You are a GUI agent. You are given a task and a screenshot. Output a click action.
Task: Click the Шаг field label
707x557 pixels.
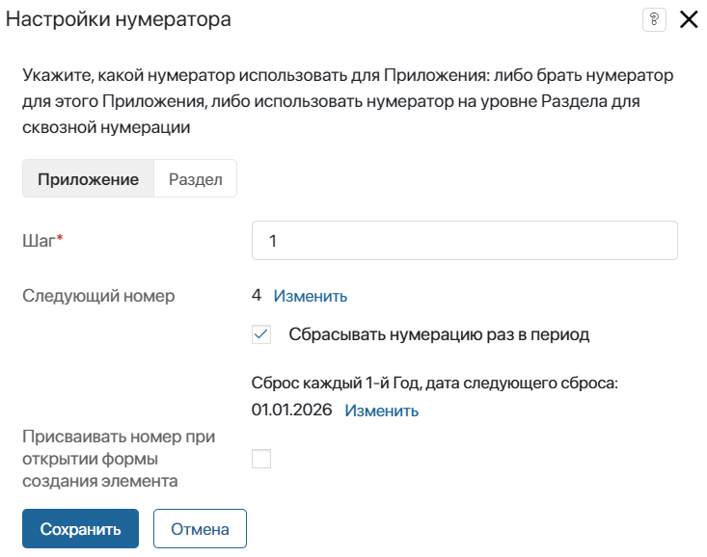pos(42,240)
